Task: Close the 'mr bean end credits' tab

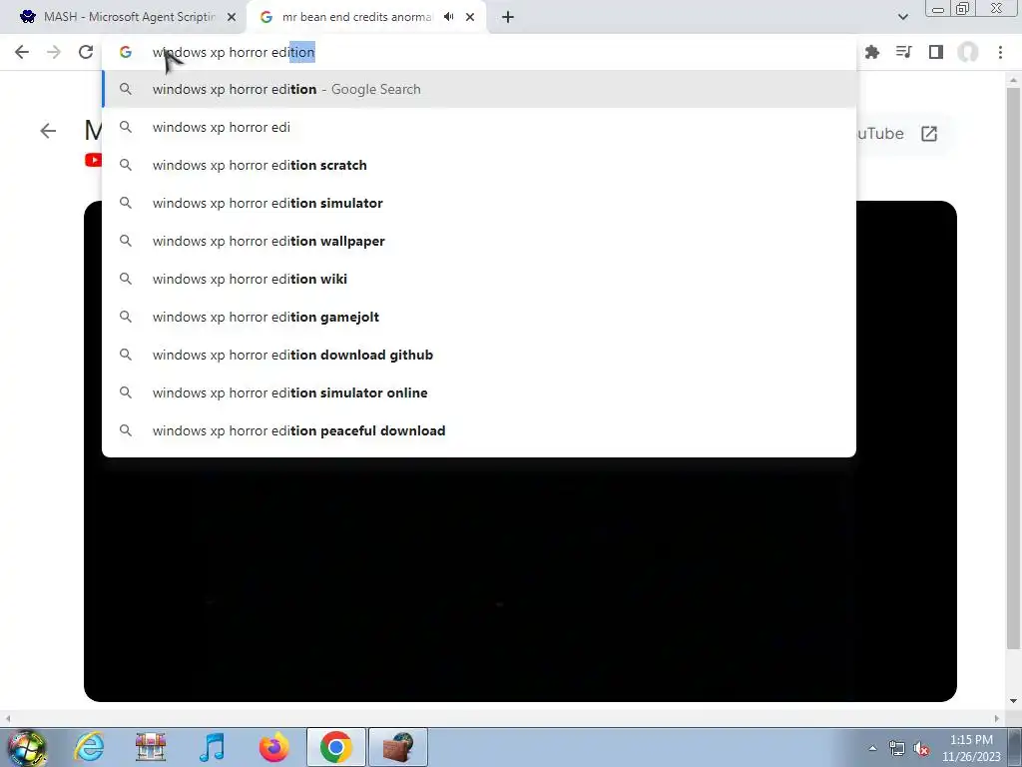Action: coord(470,17)
